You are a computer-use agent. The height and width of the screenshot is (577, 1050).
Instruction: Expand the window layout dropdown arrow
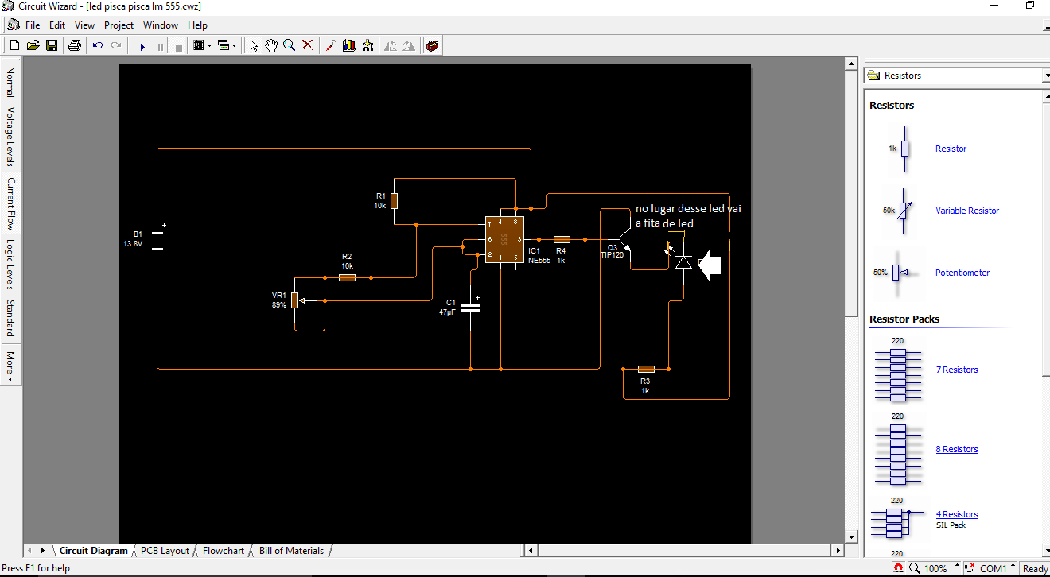(x=235, y=45)
